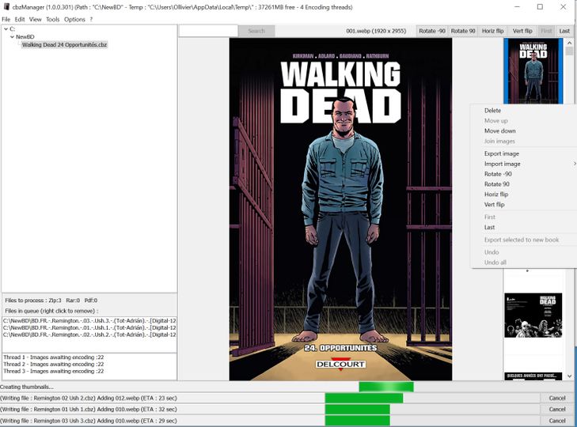
Task: Cancel the Remington 02 Ush 2 writing job
Action: 557,398
